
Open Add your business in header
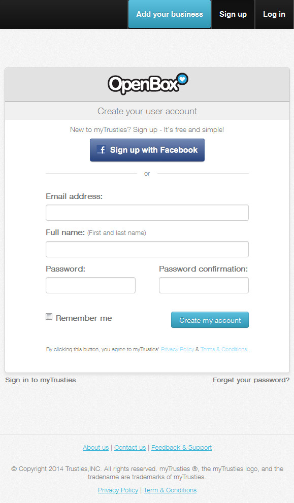pos(170,14)
